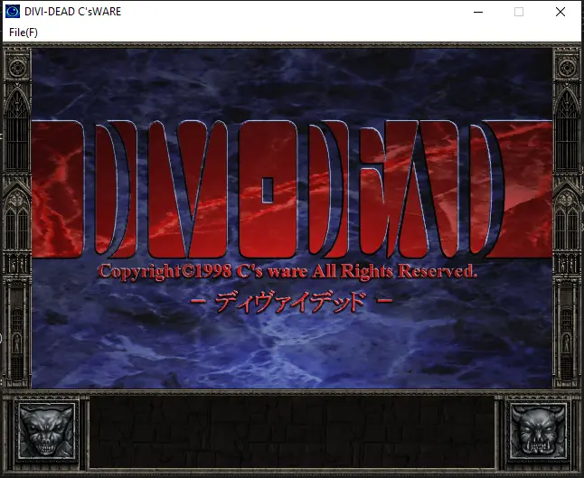The width and height of the screenshot is (584, 478).
Task: Close the DIVI-DEAD C'sWARE window
Action: point(560,12)
